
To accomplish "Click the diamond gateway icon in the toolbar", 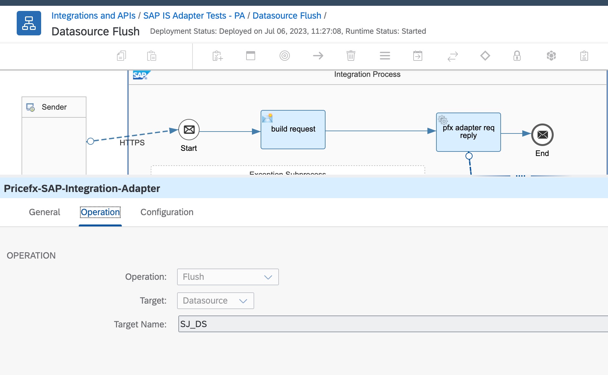I will [485, 56].
